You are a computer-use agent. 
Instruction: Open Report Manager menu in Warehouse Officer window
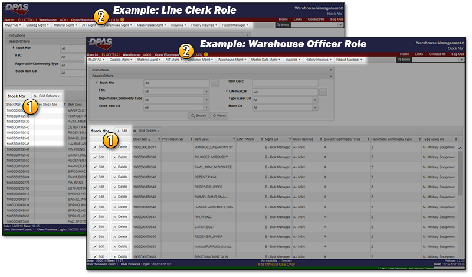point(349,60)
